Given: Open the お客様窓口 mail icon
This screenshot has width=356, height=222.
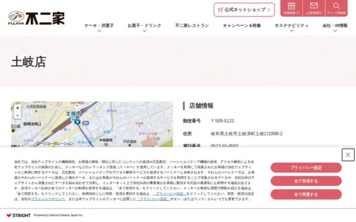Looking at the screenshot, I should click(314, 8).
